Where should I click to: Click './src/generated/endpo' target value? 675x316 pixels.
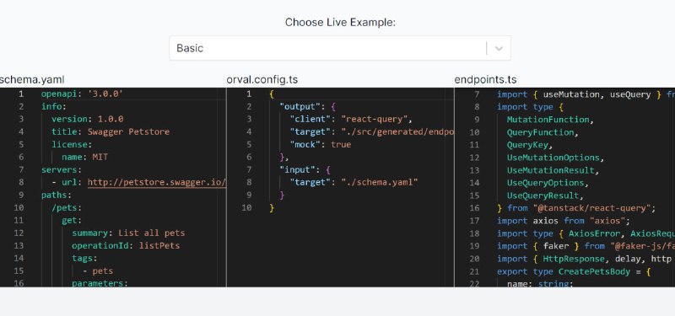397,131
